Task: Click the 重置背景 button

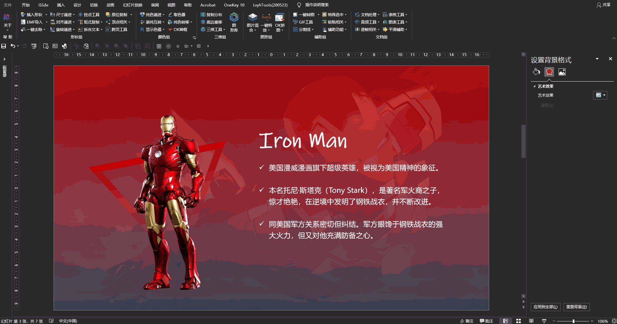Action: click(577, 307)
